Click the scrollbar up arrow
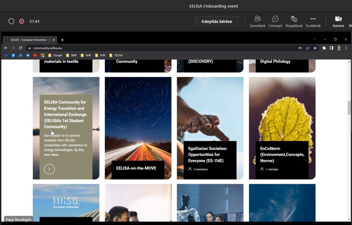 coord(349,61)
